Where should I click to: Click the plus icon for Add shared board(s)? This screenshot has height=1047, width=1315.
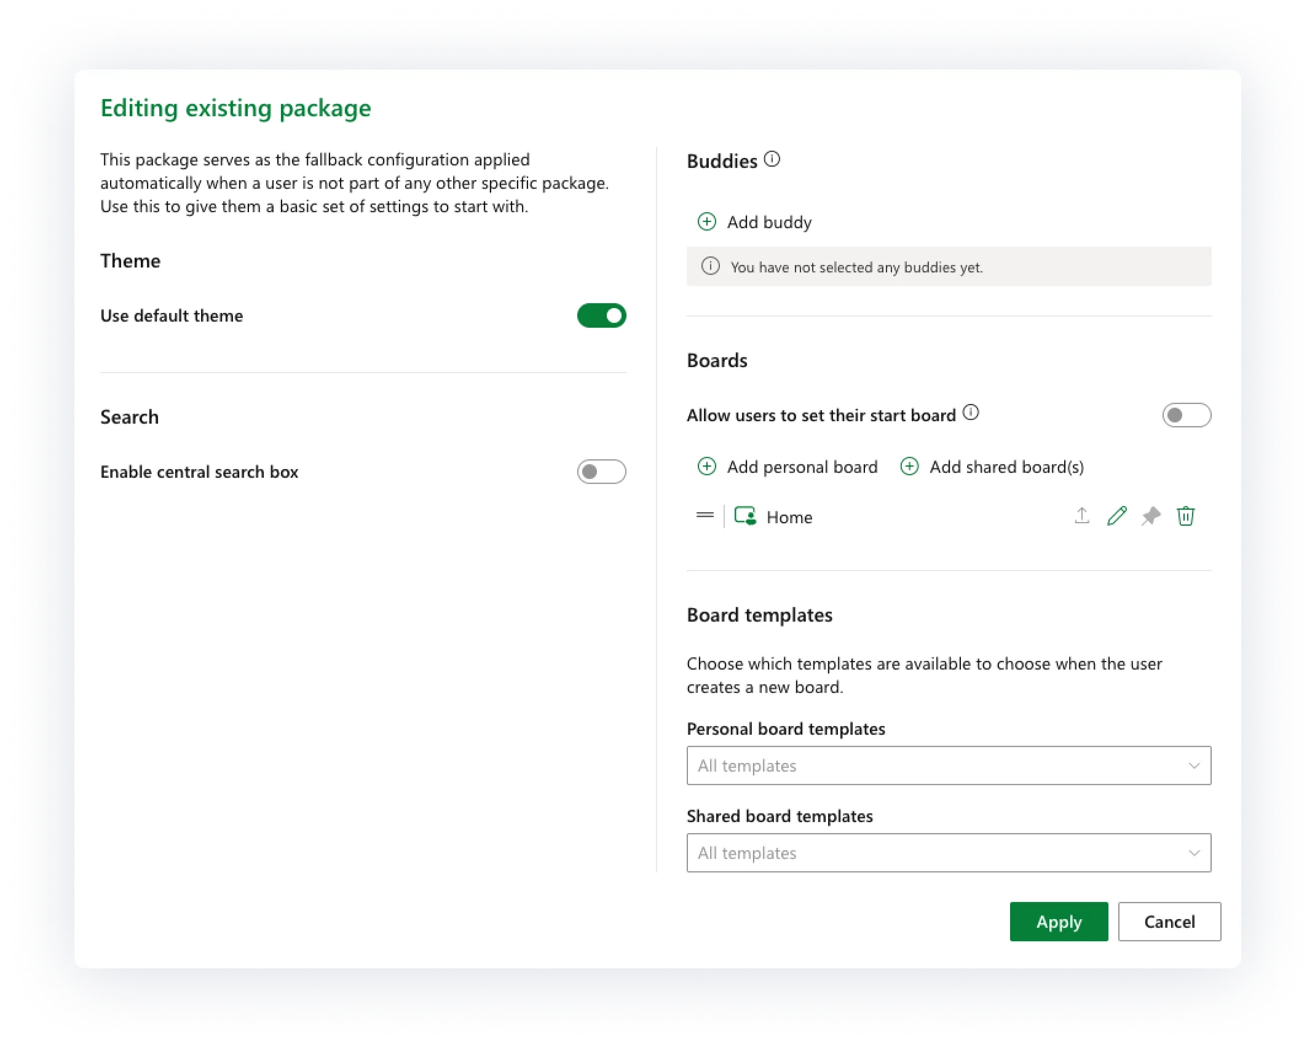pyautogui.click(x=909, y=467)
